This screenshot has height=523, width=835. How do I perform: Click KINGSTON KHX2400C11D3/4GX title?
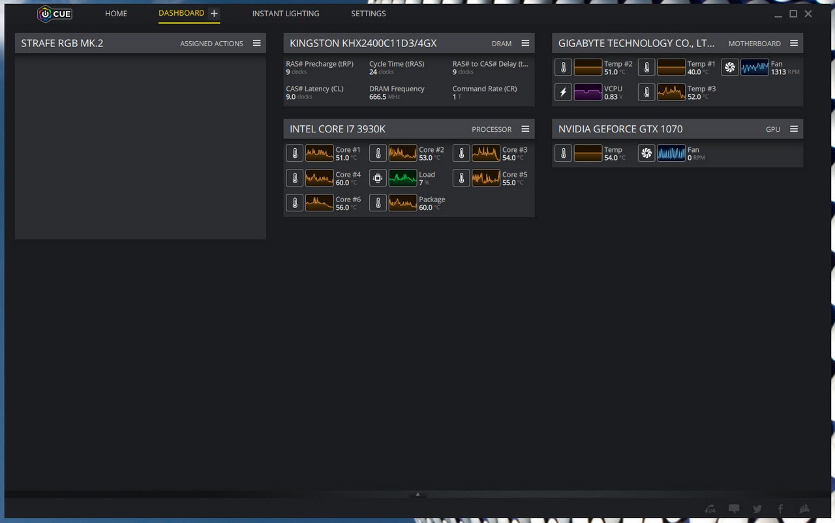tap(363, 43)
